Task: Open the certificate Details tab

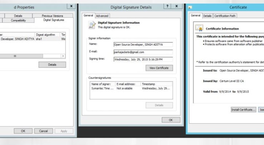Action: coord(207,16)
